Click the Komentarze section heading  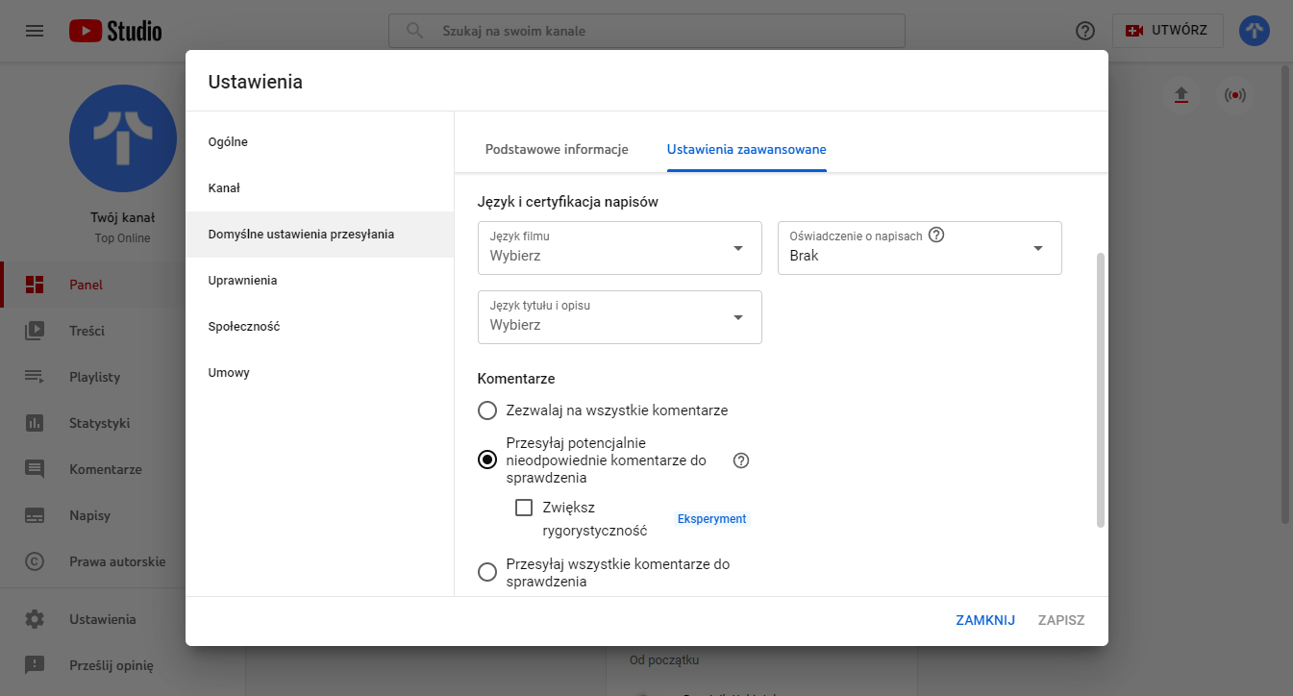pos(516,379)
